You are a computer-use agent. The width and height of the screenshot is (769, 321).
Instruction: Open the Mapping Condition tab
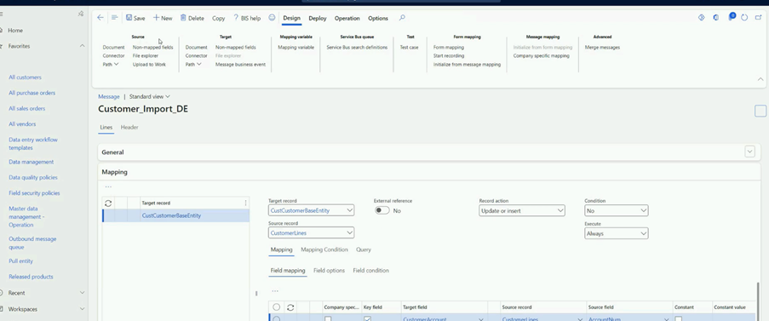[324, 249]
